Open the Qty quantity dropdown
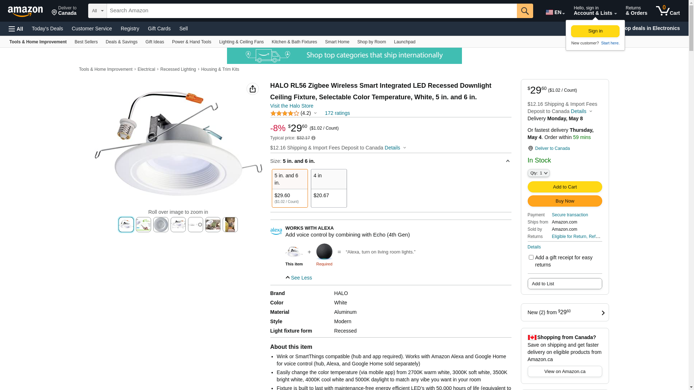 (x=539, y=173)
